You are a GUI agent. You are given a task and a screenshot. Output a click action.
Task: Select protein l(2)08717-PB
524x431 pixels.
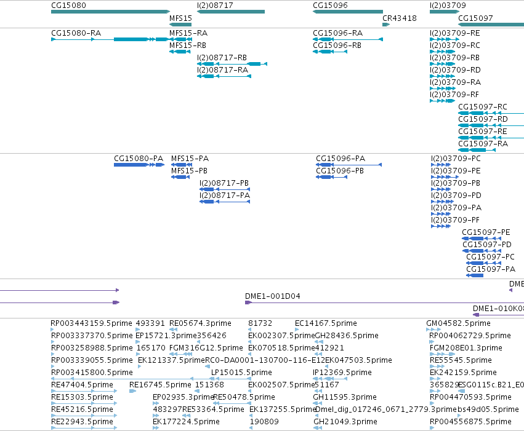pos(224,183)
